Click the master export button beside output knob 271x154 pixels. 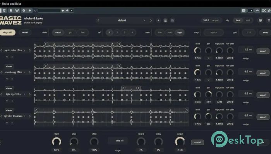197,142
